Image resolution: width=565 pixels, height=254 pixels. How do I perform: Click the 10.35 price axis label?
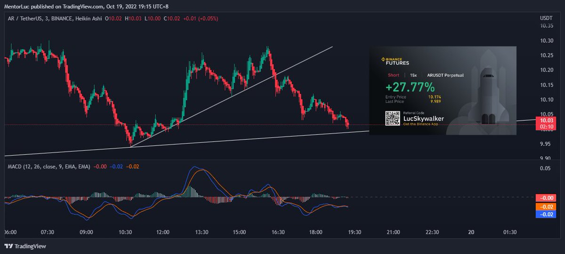[x=546, y=26]
